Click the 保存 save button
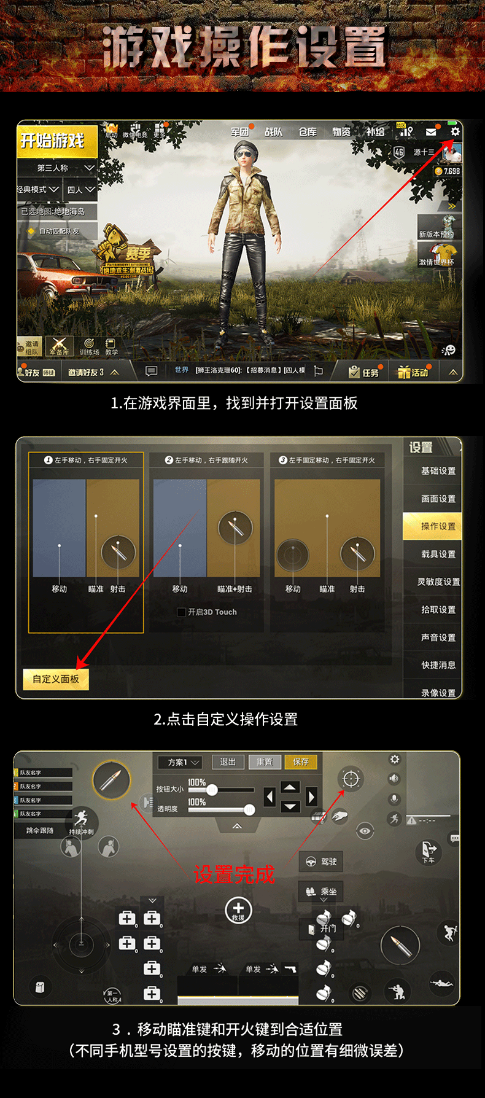This screenshot has width=485, height=1098. (x=301, y=762)
